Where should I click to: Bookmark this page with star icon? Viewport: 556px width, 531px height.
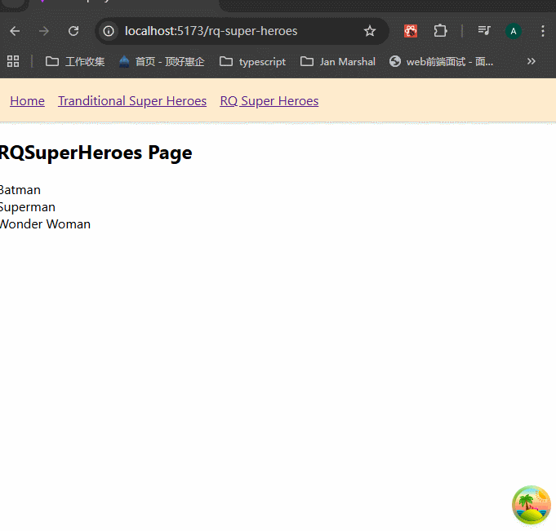coord(370,31)
